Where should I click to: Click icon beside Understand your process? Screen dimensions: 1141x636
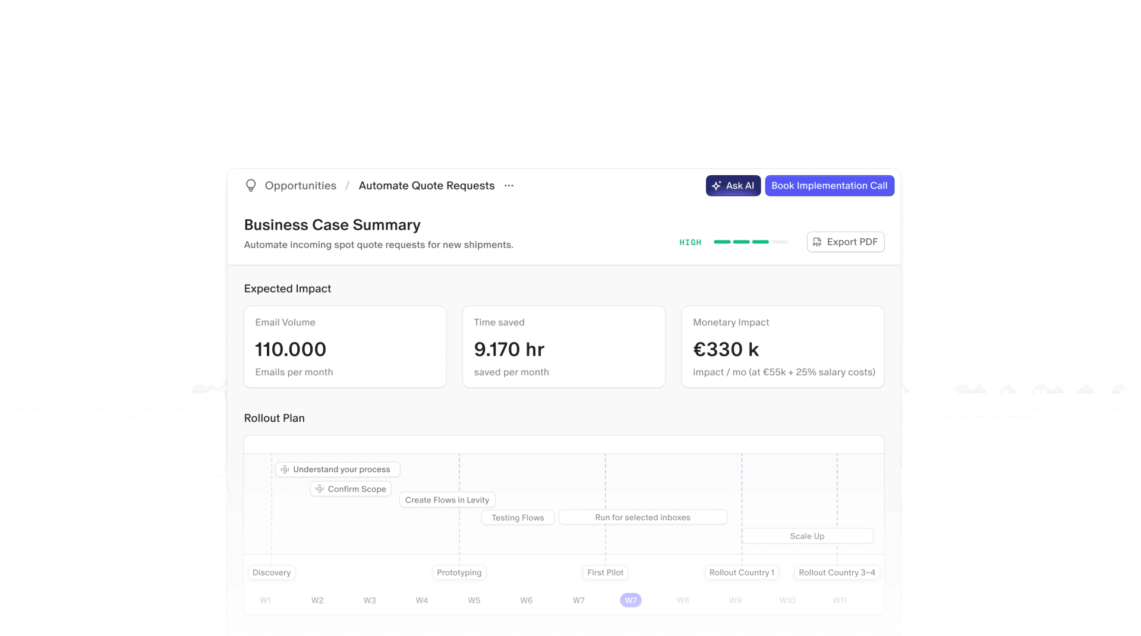[x=285, y=470]
